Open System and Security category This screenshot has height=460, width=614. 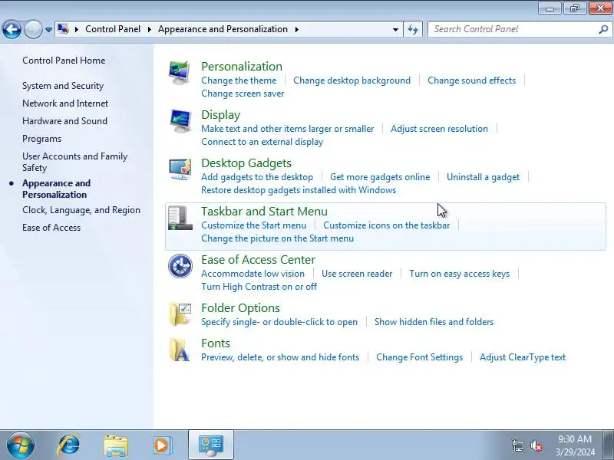pyautogui.click(x=63, y=86)
